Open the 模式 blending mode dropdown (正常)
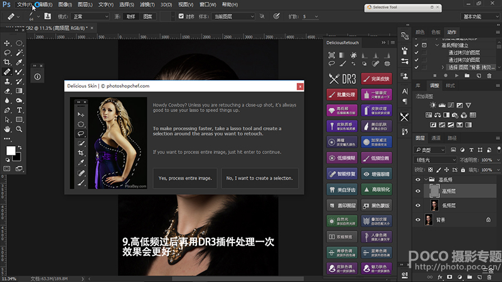The image size is (502, 282). 90,16
